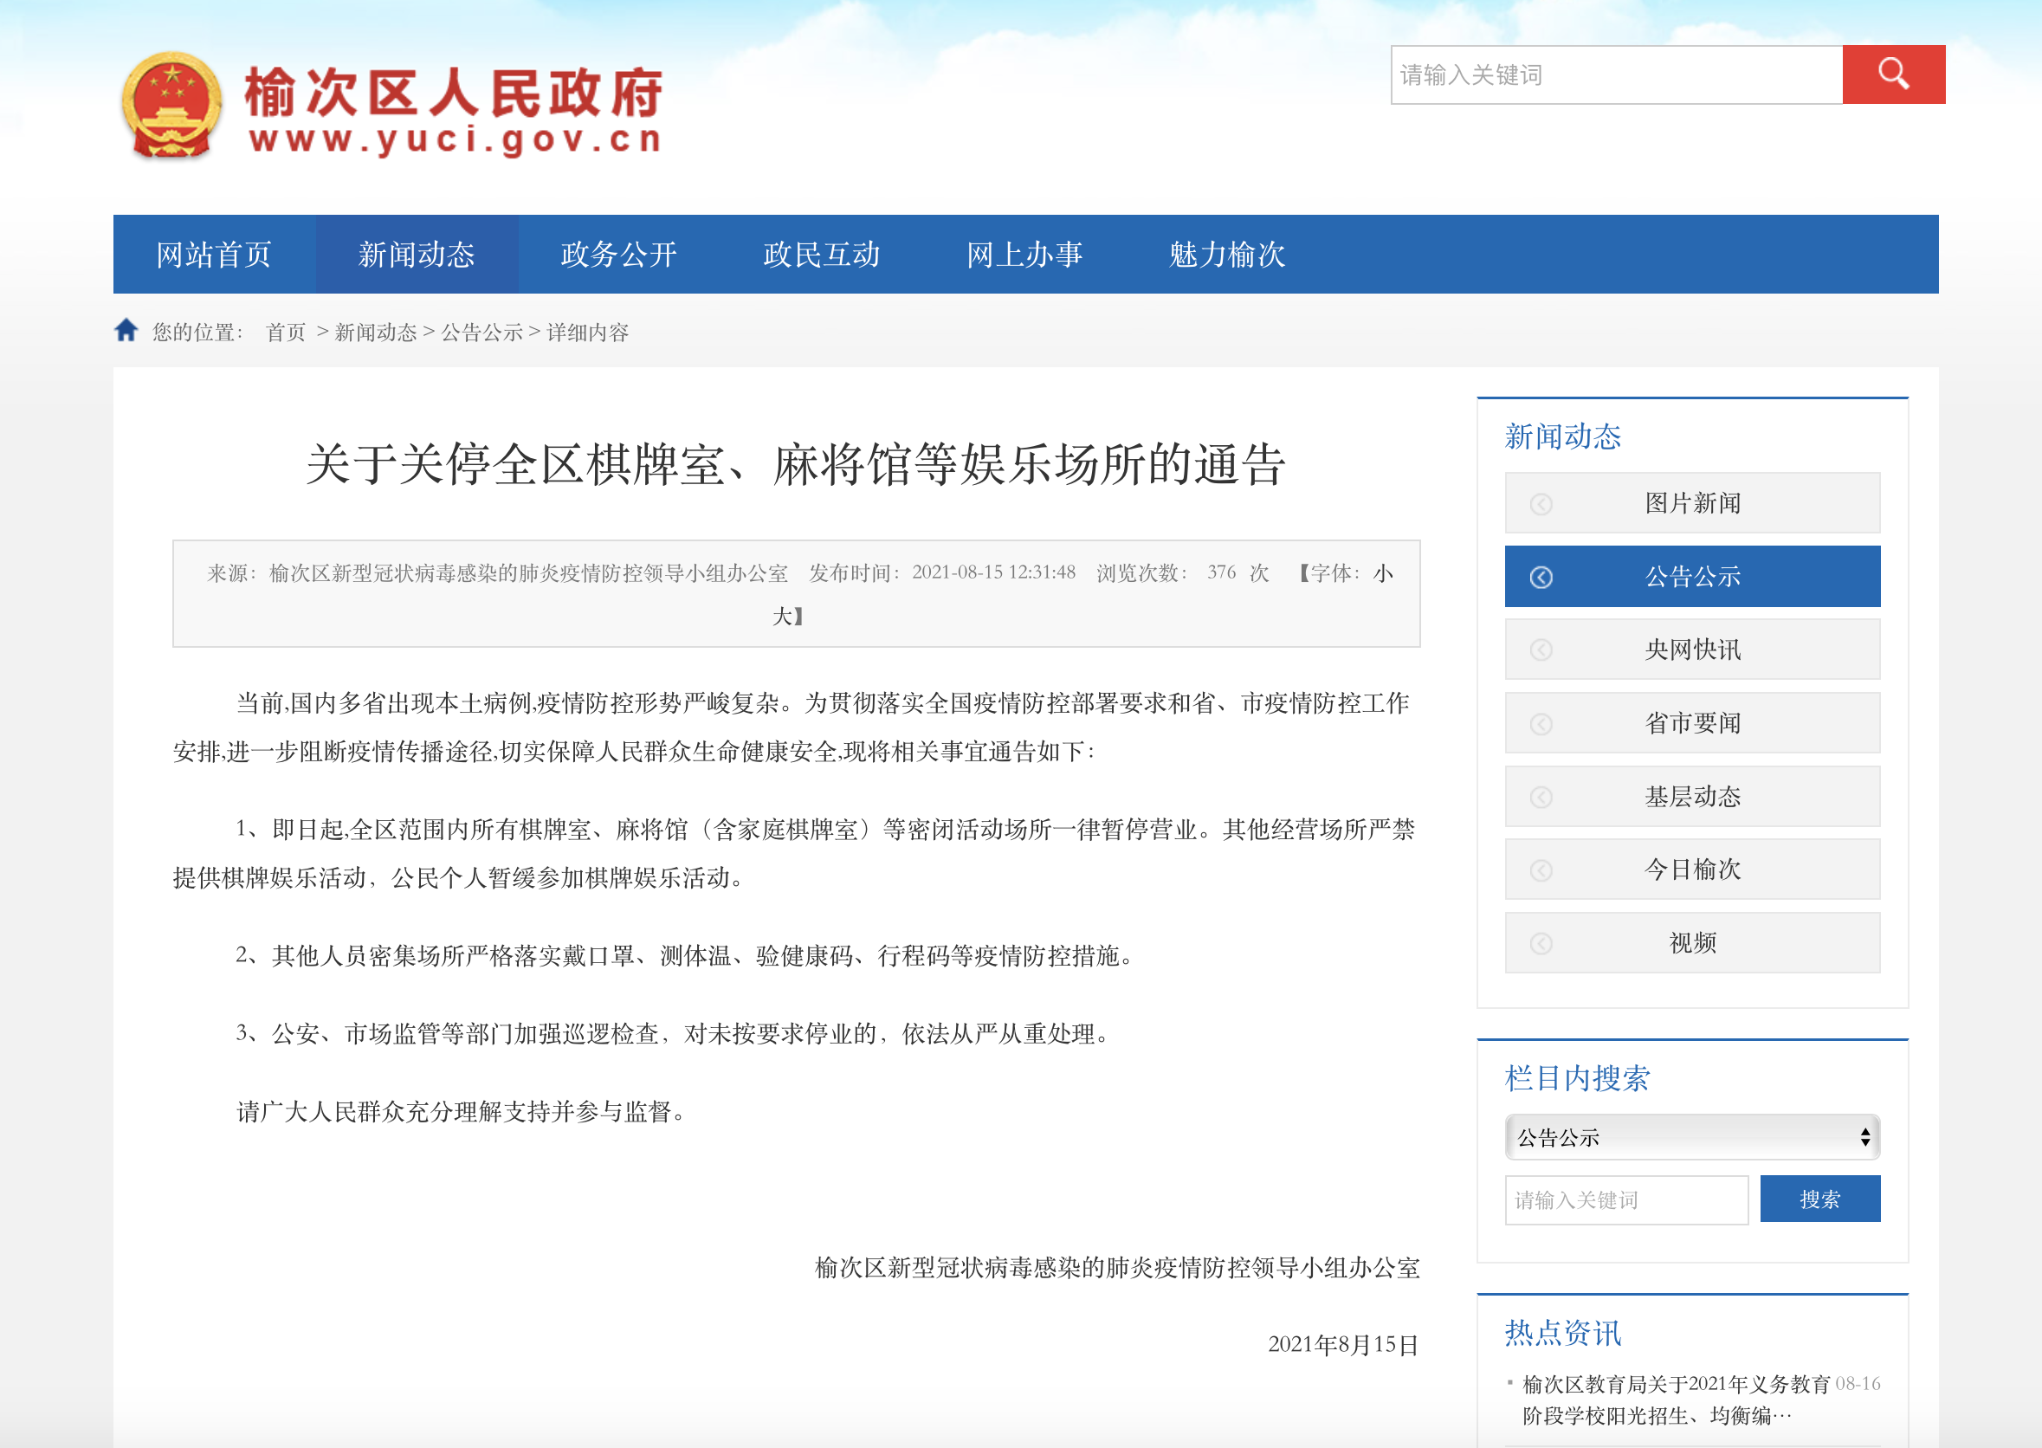Switch font size to 大

782,616
